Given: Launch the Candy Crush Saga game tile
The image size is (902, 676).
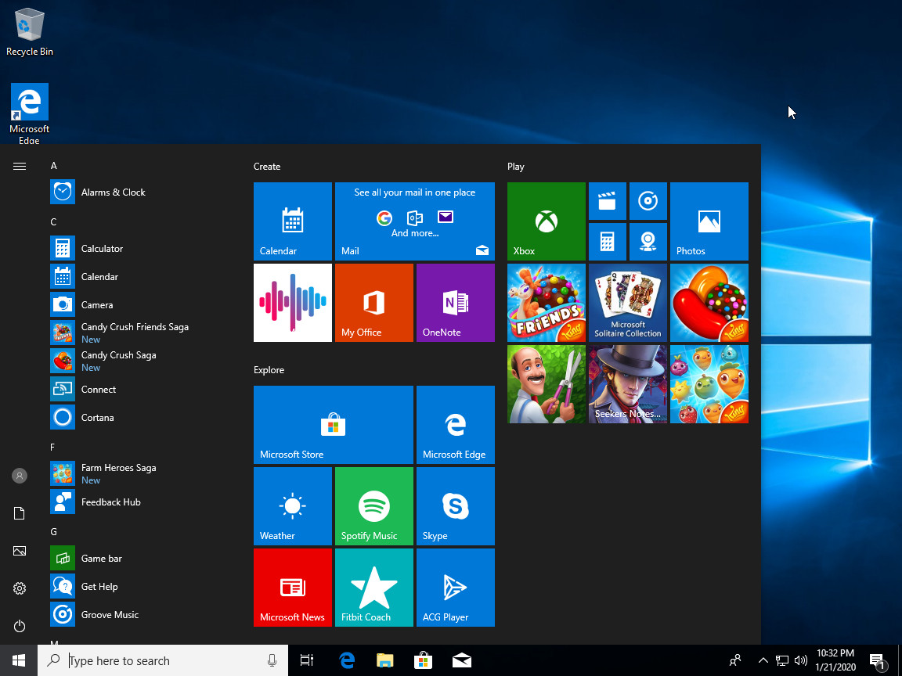Looking at the screenshot, I should pos(709,303).
